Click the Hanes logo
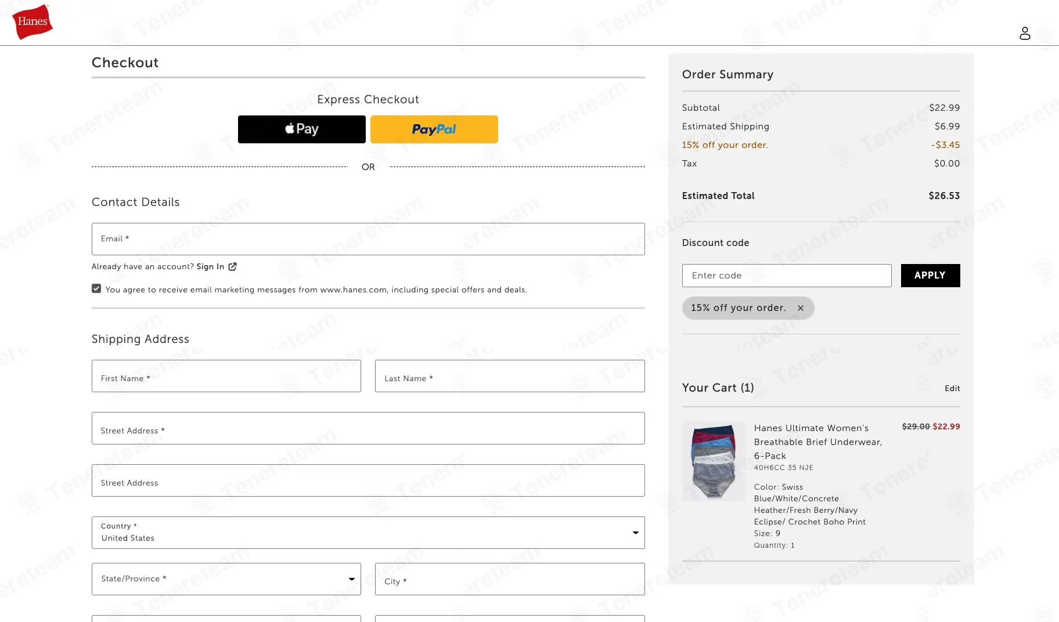The height and width of the screenshot is (622, 1059). coord(33,22)
